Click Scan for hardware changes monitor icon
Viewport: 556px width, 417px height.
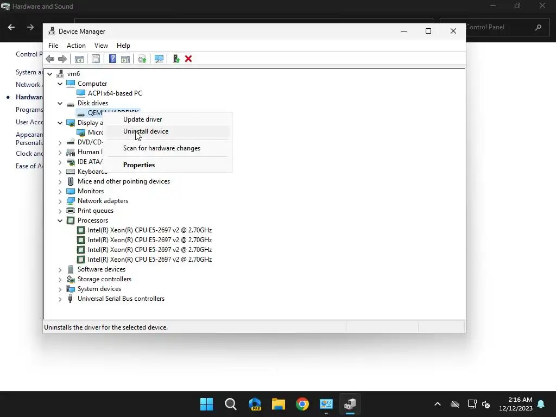point(159,59)
